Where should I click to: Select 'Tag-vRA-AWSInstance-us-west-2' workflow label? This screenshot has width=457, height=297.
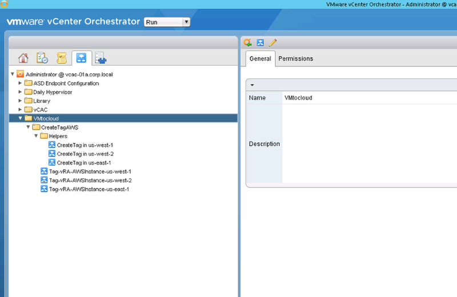click(90, 180)
